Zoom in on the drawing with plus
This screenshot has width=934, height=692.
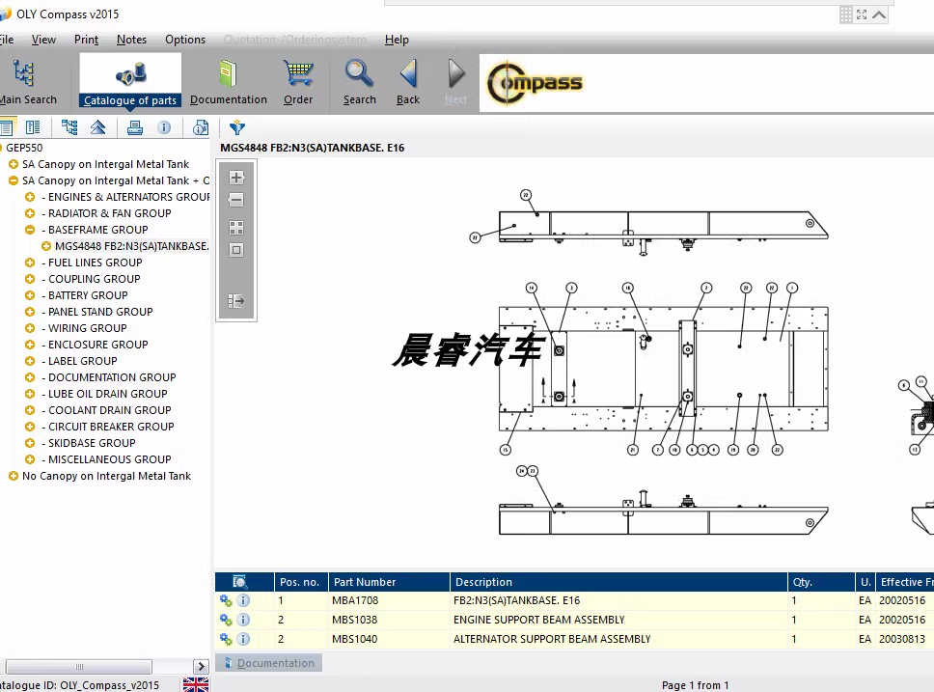236,178
